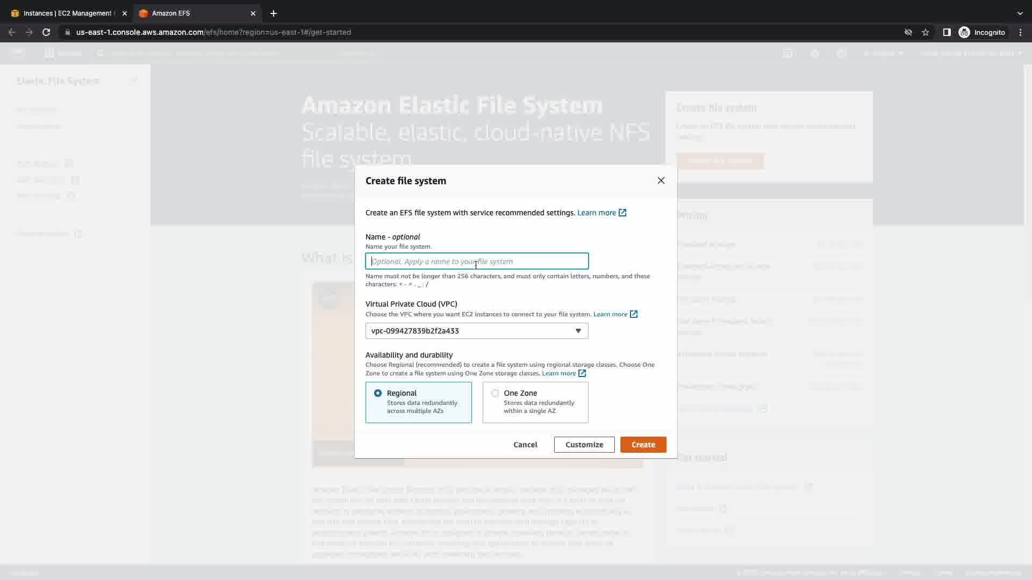This screenshot has height=580, width=1032.
Task: Click the VPC Learn more external icon
Action: 634,314
